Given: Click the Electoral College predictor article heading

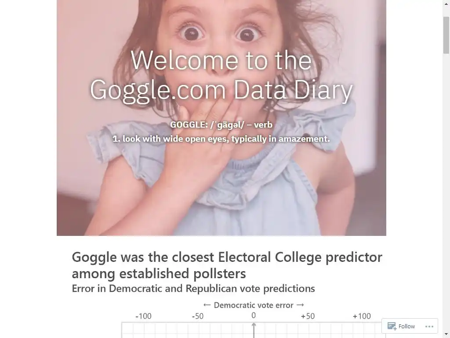Looking at the screenshot, I should pyautogui.click(x=227, y=265).
